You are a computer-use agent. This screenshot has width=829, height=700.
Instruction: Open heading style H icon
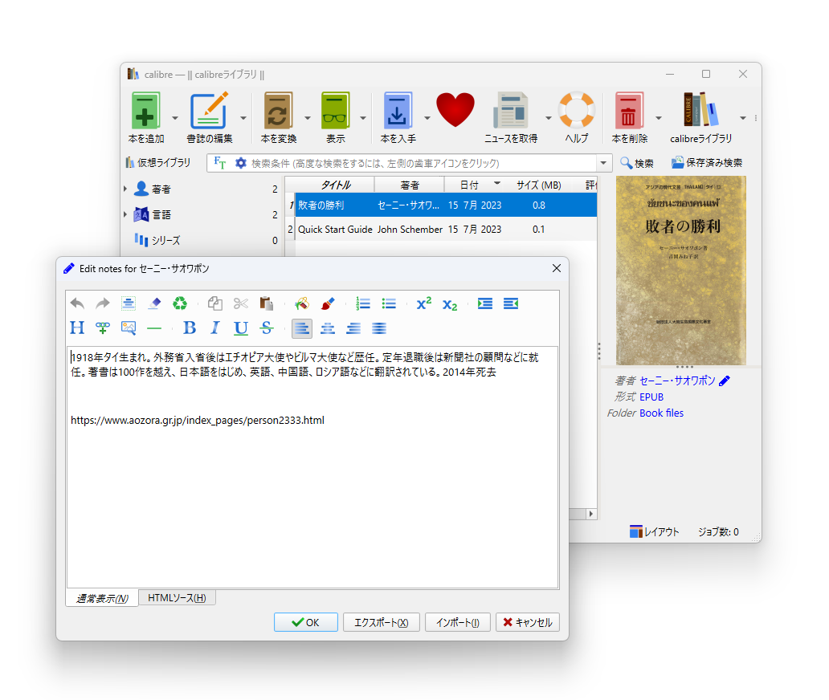point(77,328)
